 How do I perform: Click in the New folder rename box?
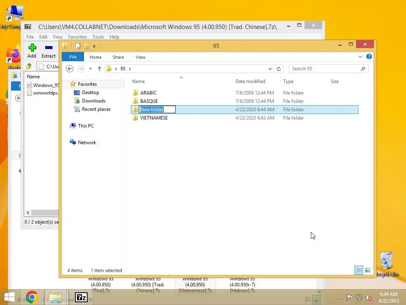click(x=157, y=110)
